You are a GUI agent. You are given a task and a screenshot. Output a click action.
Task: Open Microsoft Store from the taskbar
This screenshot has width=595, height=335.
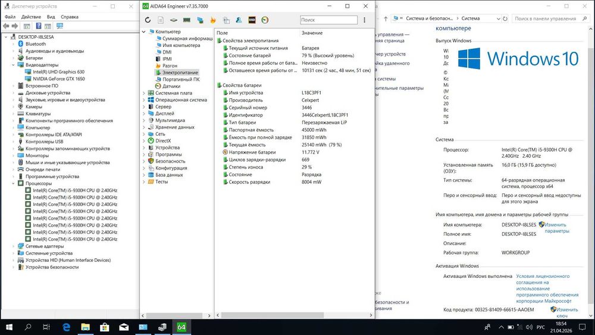pyautogui.click(x=104, y=327)
